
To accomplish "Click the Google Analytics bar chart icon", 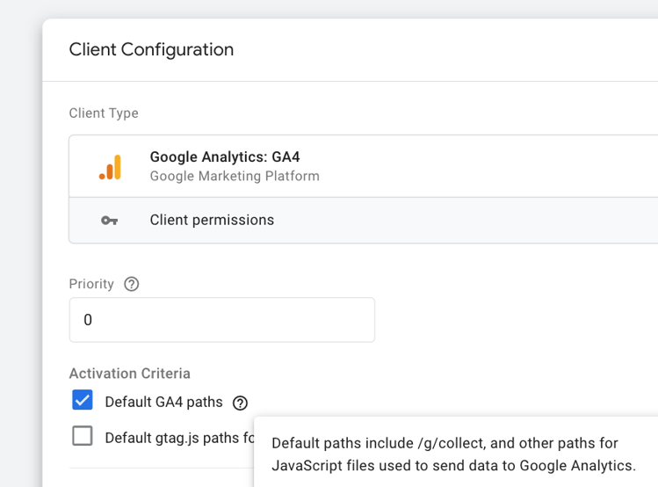I will pos(110,167).
